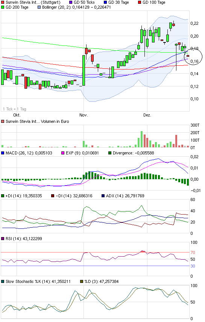This screenshot has width=205, height=322.
Task: Click the GD 100 Tage label
Action: (x=154, y=3)
